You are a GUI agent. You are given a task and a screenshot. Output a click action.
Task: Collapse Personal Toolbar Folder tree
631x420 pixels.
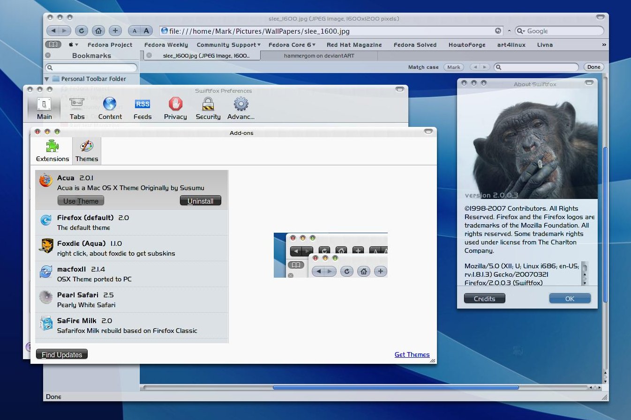click(47, 79)
